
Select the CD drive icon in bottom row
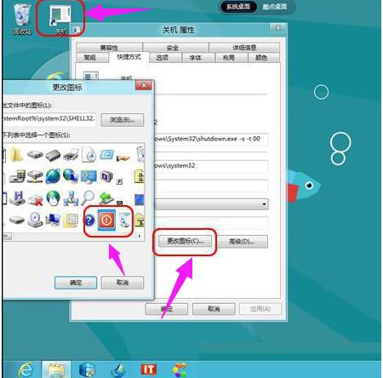click(35, 220)
